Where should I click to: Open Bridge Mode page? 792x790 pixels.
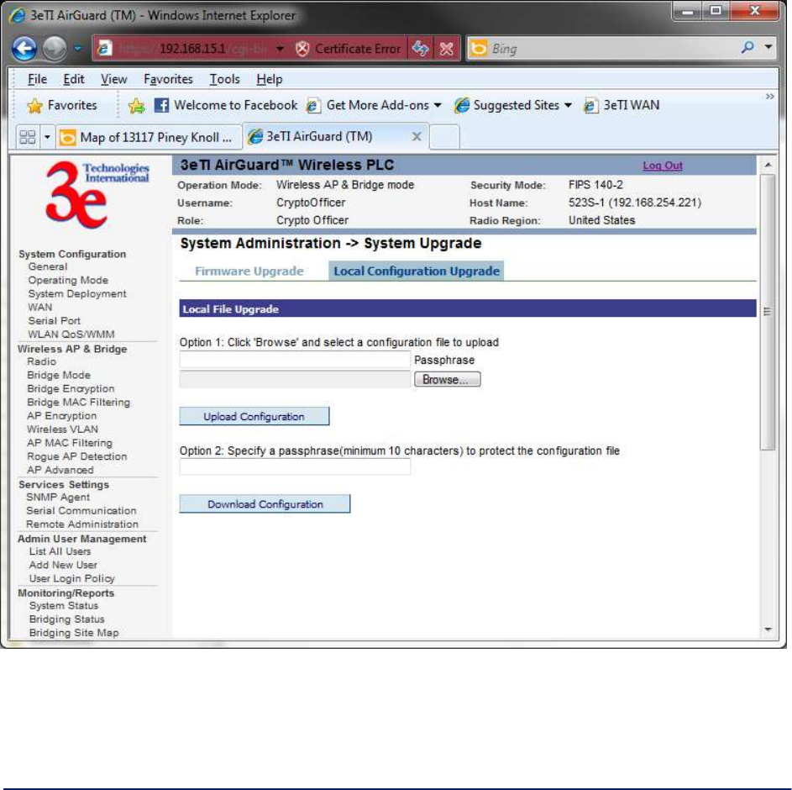59,375
